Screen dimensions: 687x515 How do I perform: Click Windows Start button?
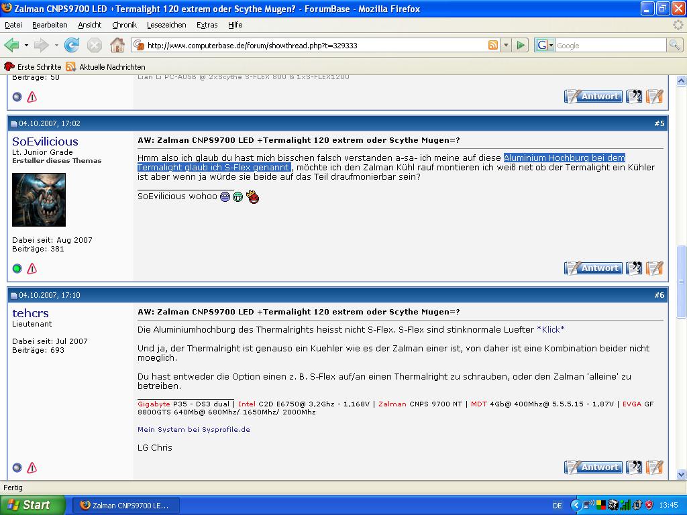32,505
